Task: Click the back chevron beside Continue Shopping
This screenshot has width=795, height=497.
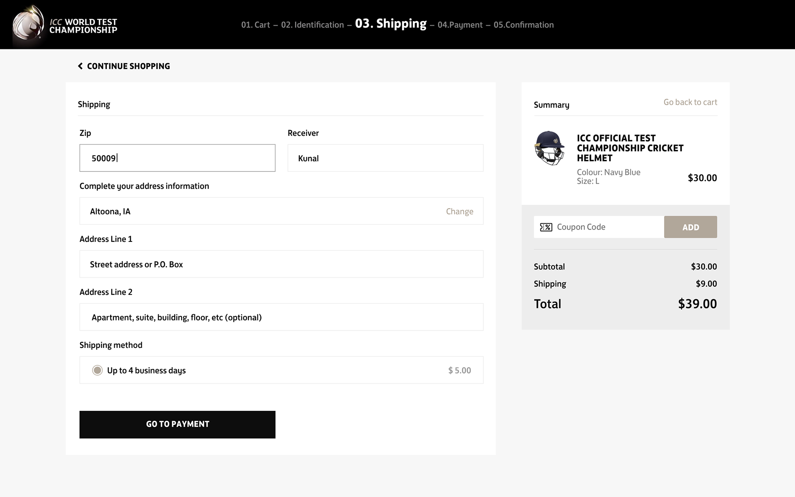Action: (80, 66)
